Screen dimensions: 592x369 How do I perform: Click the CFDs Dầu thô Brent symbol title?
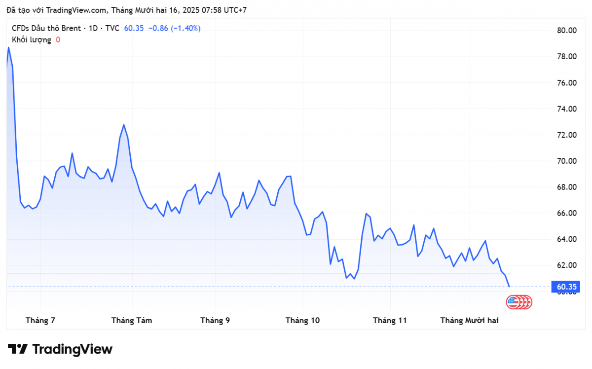[46, 28]
